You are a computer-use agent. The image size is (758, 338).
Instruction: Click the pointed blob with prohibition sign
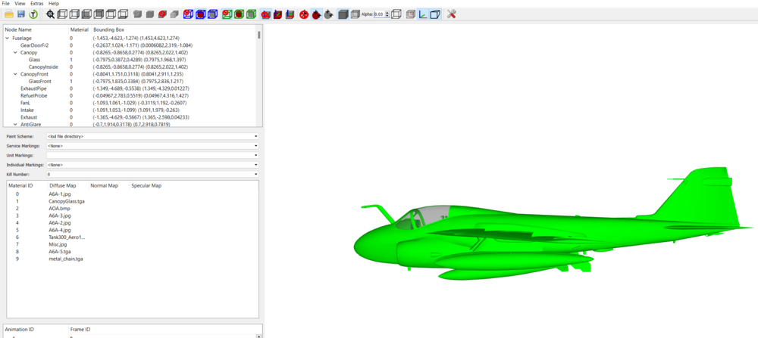[304, 14]
